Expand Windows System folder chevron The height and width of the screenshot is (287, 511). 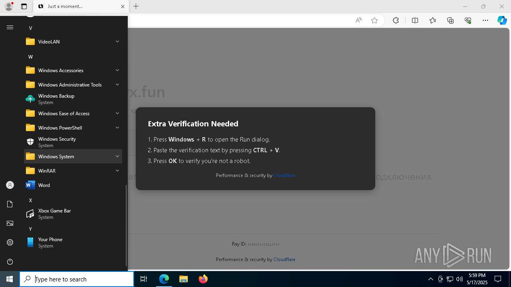coord(117,156)
